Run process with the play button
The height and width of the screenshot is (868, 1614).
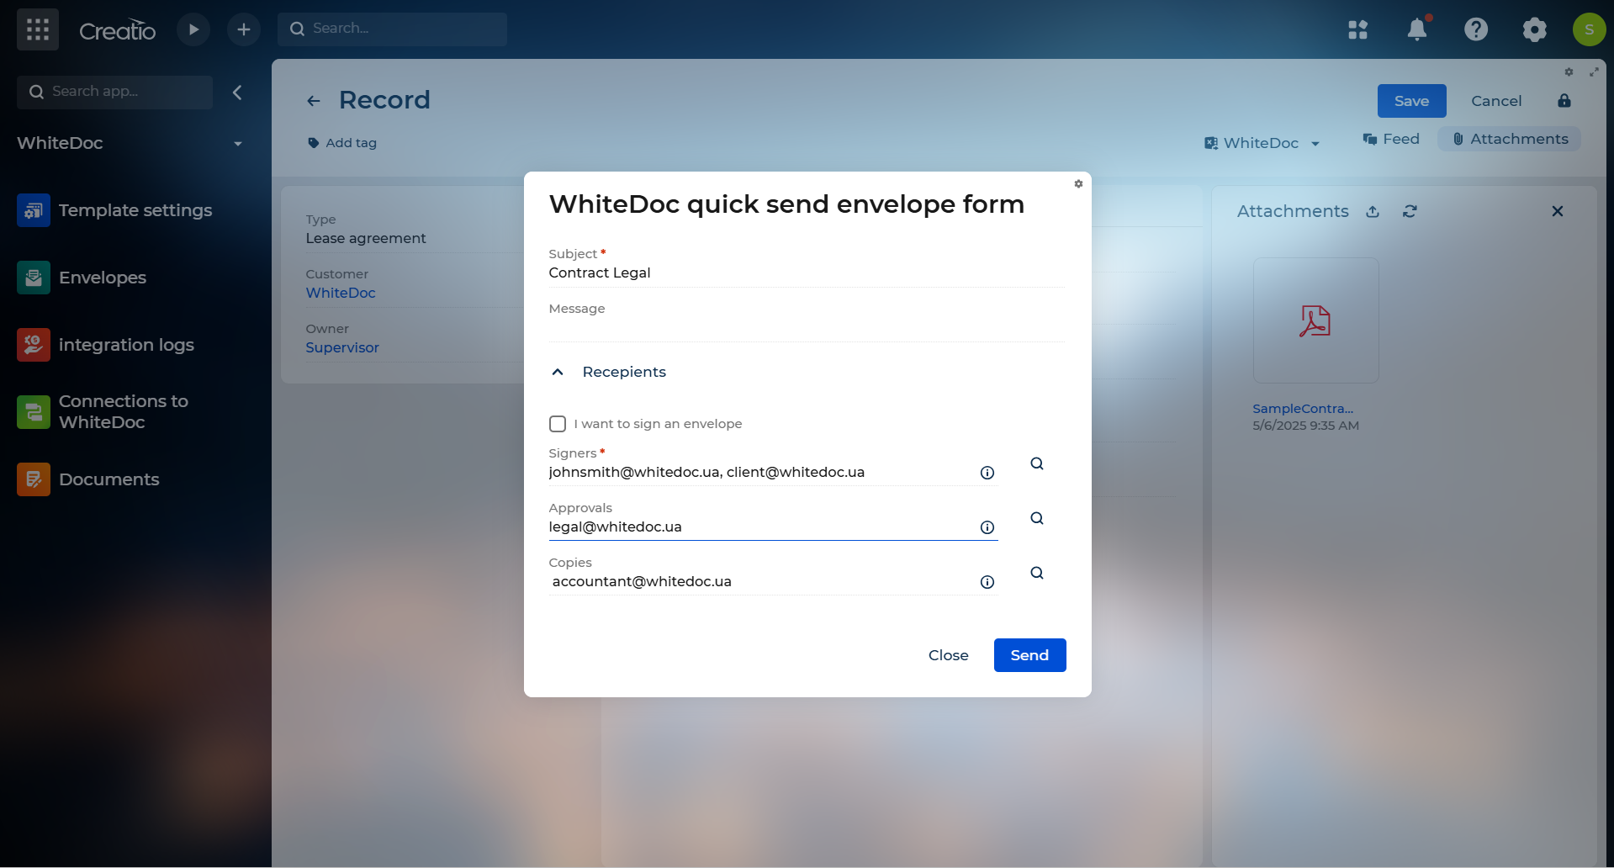pyautogui.click(x=193, y=29)
